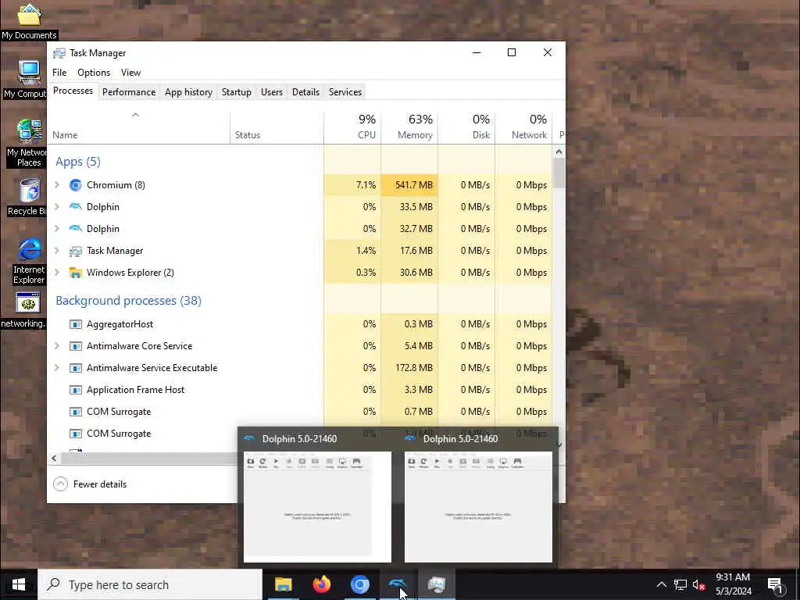The image size is (800, 600).
Task: Open the Windows Start menu
Action: [19, 584]
